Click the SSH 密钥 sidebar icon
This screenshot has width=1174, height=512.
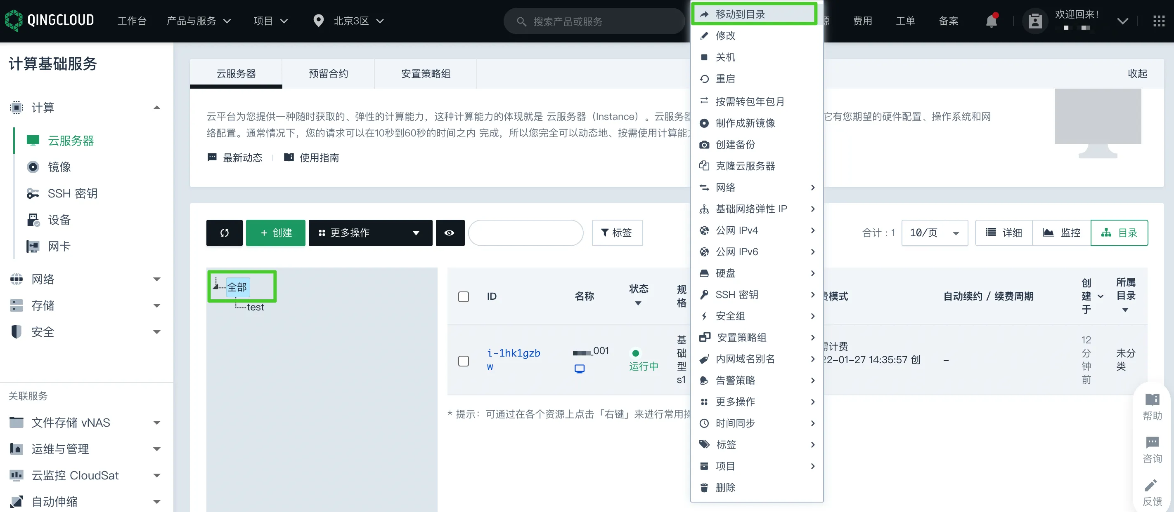[x=33, y=193]
